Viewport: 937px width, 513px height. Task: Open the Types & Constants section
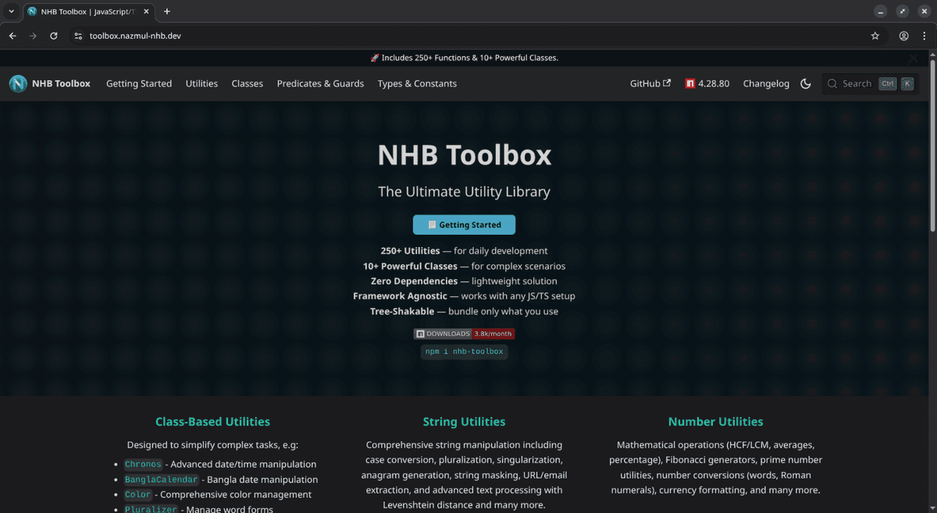pos(417,83)
